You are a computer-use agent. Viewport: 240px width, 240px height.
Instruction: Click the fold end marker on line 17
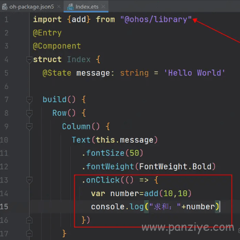[x=29, y=233]
